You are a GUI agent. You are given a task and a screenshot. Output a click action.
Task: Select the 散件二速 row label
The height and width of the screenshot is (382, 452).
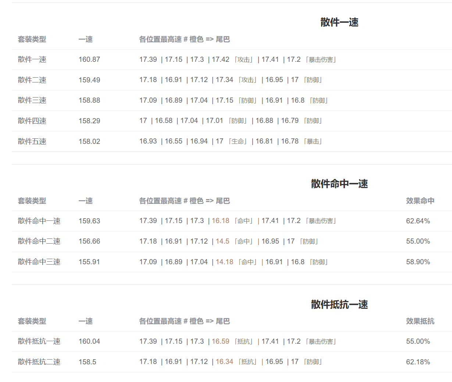(32, 80)
